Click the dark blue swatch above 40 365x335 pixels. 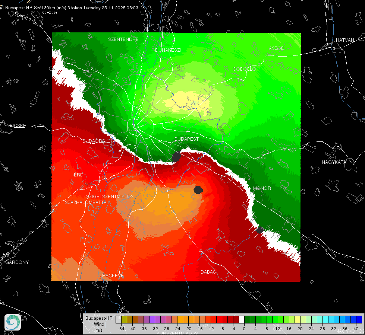point(359,320)
